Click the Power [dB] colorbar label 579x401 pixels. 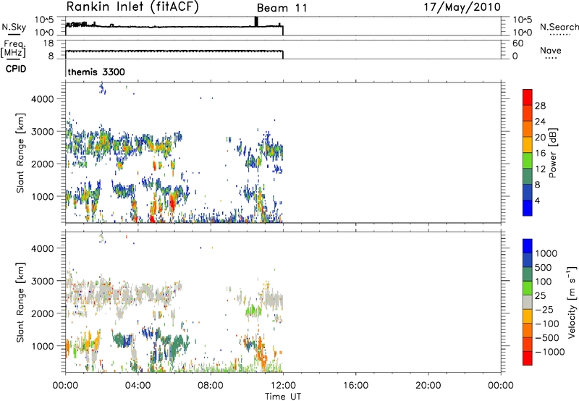point(552,153)
